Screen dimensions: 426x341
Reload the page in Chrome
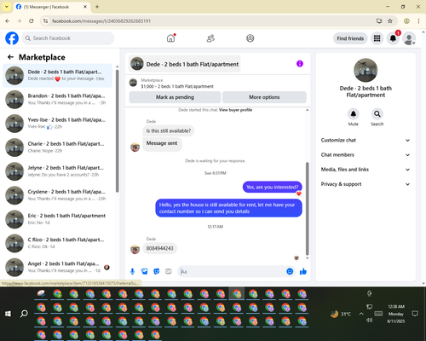(32, 20)
